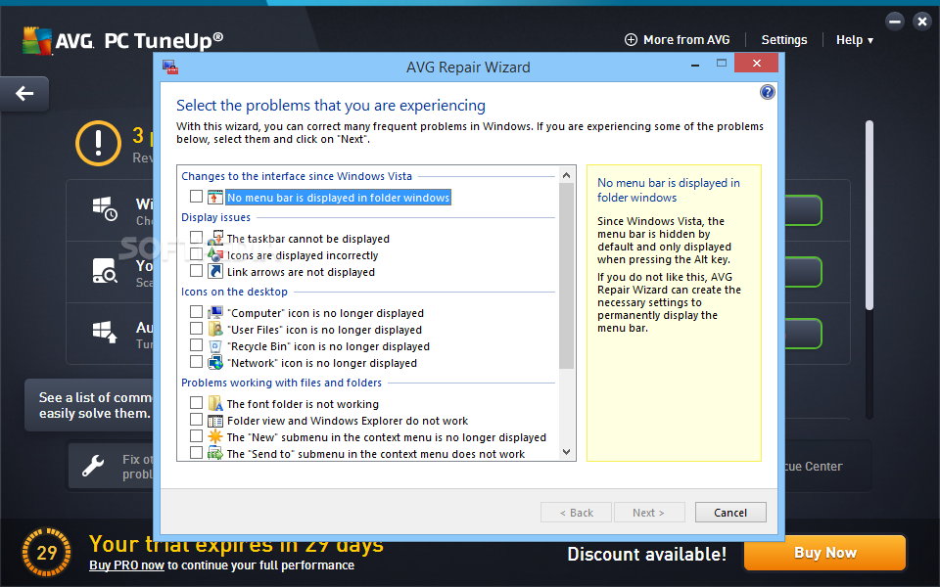Open the Help dropdown menu
This screenshot has height=587, width=940.
pos(854,40)
